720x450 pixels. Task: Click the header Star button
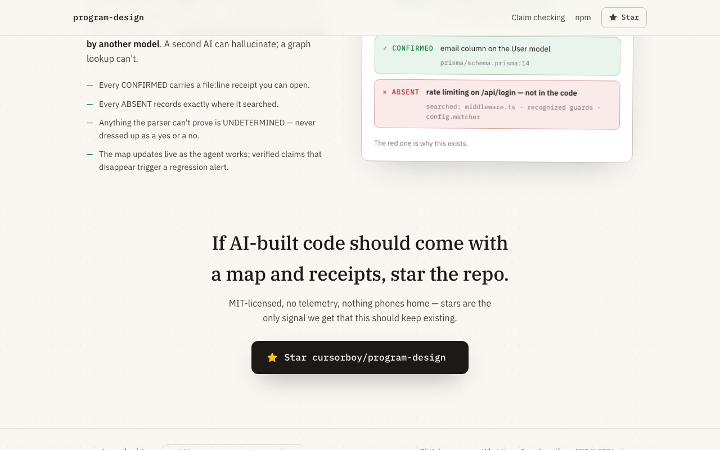[624, 17]
